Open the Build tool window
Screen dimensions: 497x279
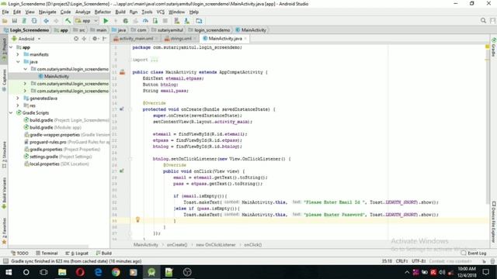click(104, 253)
